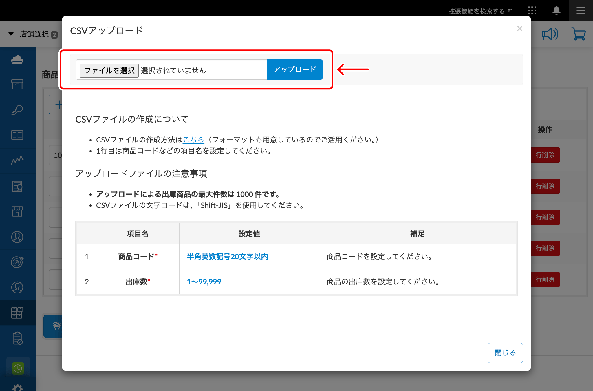
Task: Open the target marketing sidebar icon
Action: (17, 262)
